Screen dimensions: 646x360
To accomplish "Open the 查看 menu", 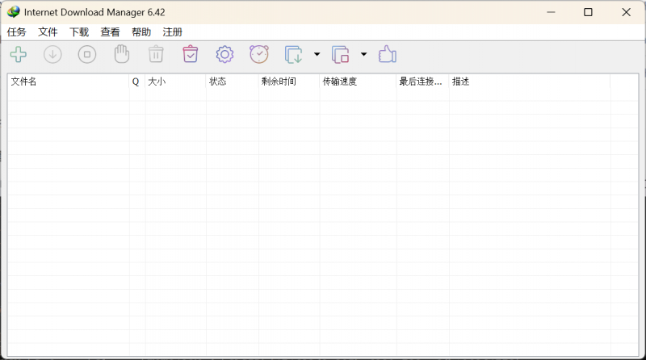I will [x=110, y=32].
